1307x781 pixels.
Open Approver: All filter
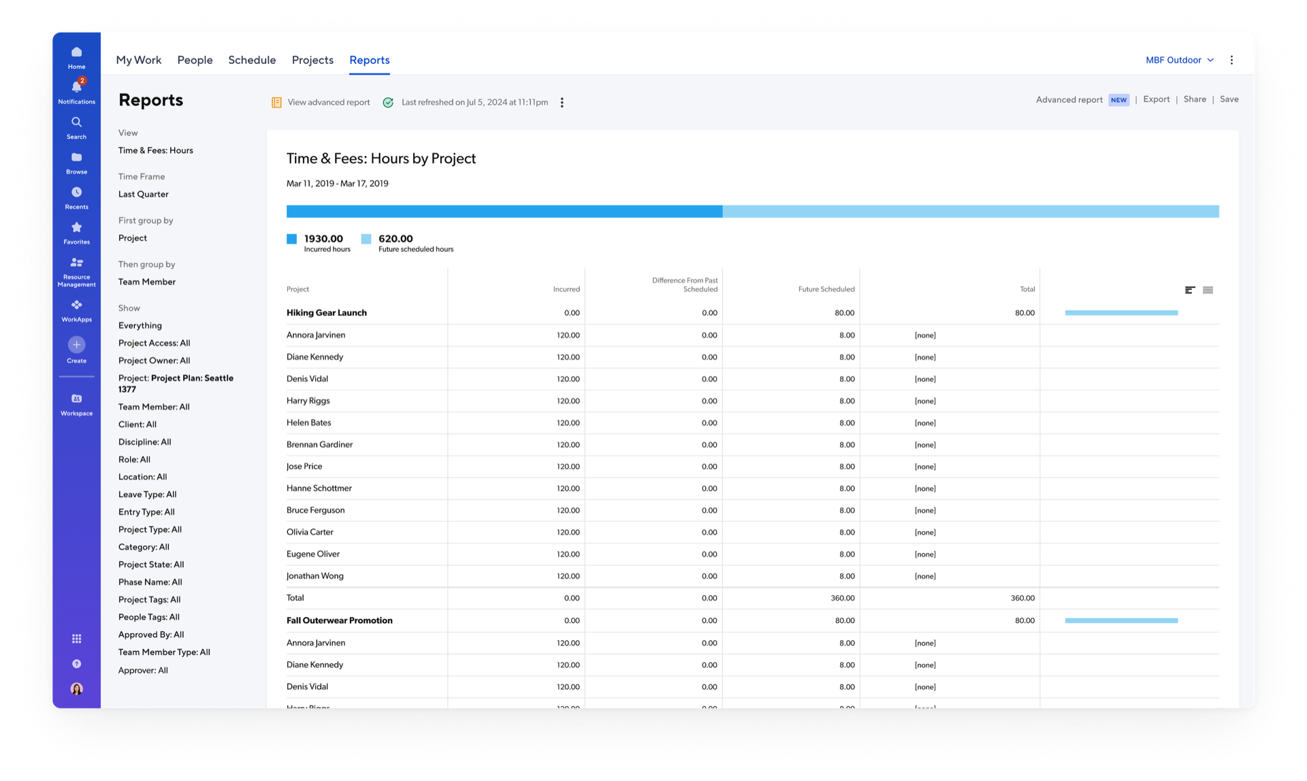pos(143,671)
